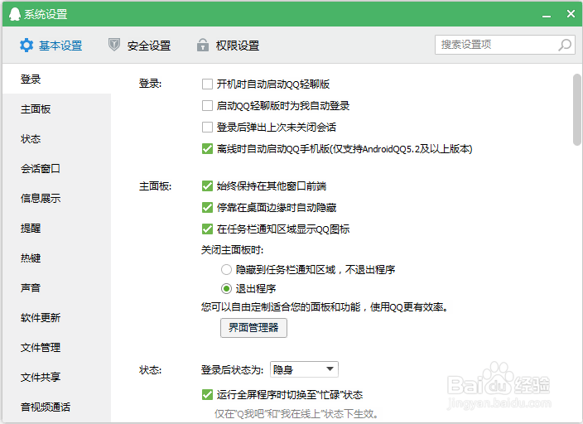Open the 界面管理器 button
The image size is (583, 424).
coord(253,328)
